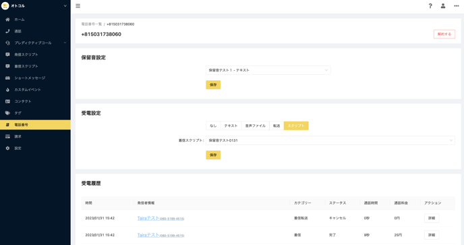
Task: Go back to 電話番号一覧 breadcrumb
Action: pos(92,24)
